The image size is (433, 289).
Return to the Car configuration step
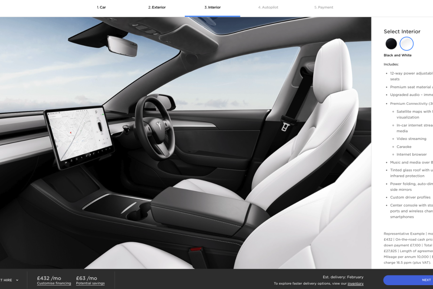pos(101,7)
